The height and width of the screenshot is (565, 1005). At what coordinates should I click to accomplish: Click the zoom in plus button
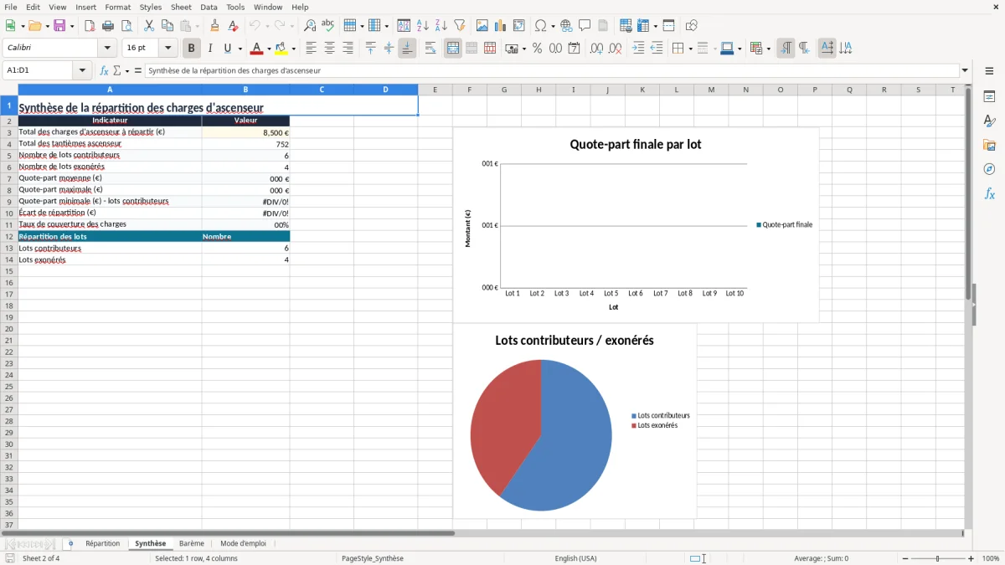click(971, 558)
